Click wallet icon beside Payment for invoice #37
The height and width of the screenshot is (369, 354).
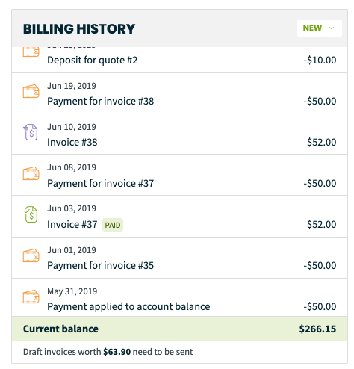31,173
